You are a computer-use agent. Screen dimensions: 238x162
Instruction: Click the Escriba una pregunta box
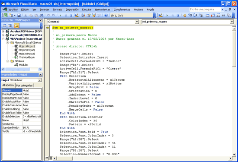[205, 10]
